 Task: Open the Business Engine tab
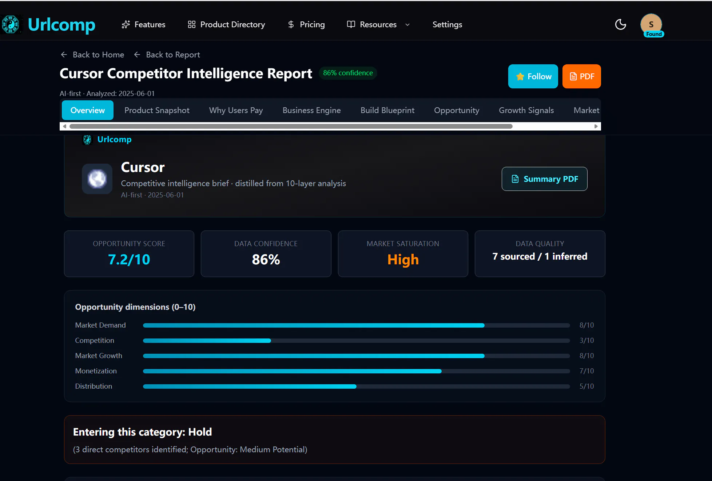click(312, 110)
